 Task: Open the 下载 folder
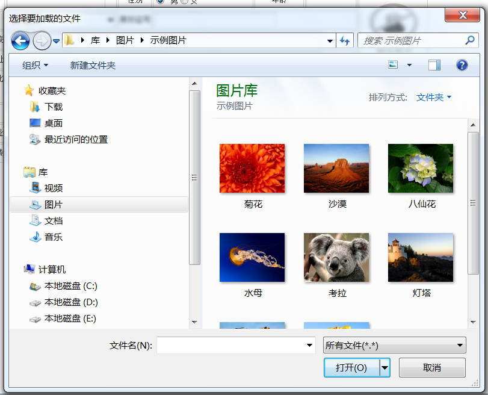point(55,107)
